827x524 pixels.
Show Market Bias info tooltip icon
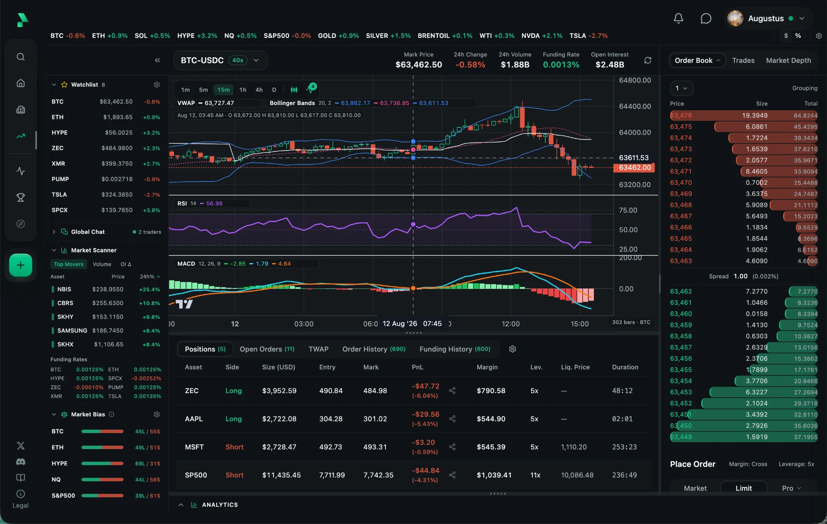pyautogui.click(x=112, y=414)
